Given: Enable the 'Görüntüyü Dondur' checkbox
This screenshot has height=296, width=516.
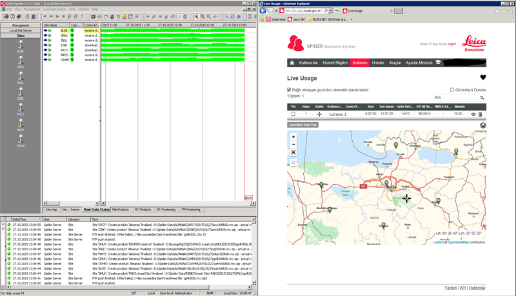Looking at the screenshot, I should pyautogui.click(x=452, y=89).
